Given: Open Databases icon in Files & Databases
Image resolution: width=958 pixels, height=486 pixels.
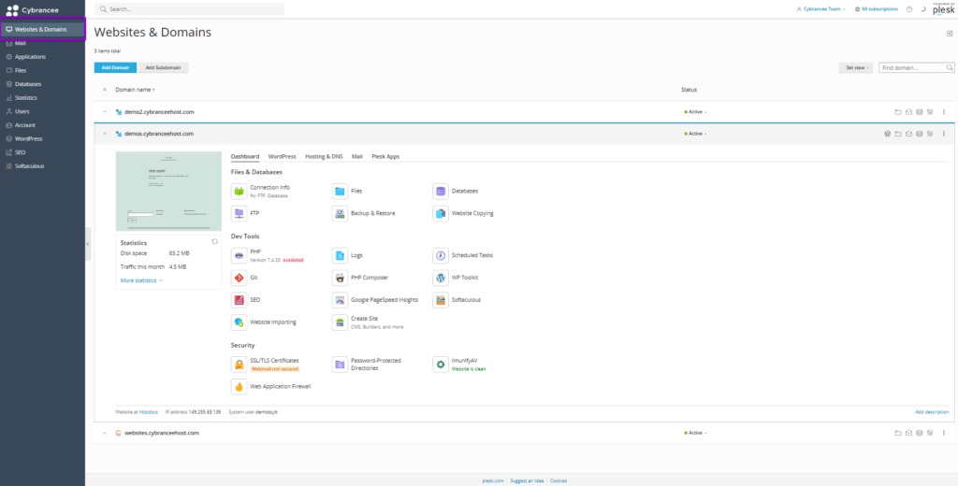Looking at the screenshot, I should pyautogui.click(x=441, y=191).
